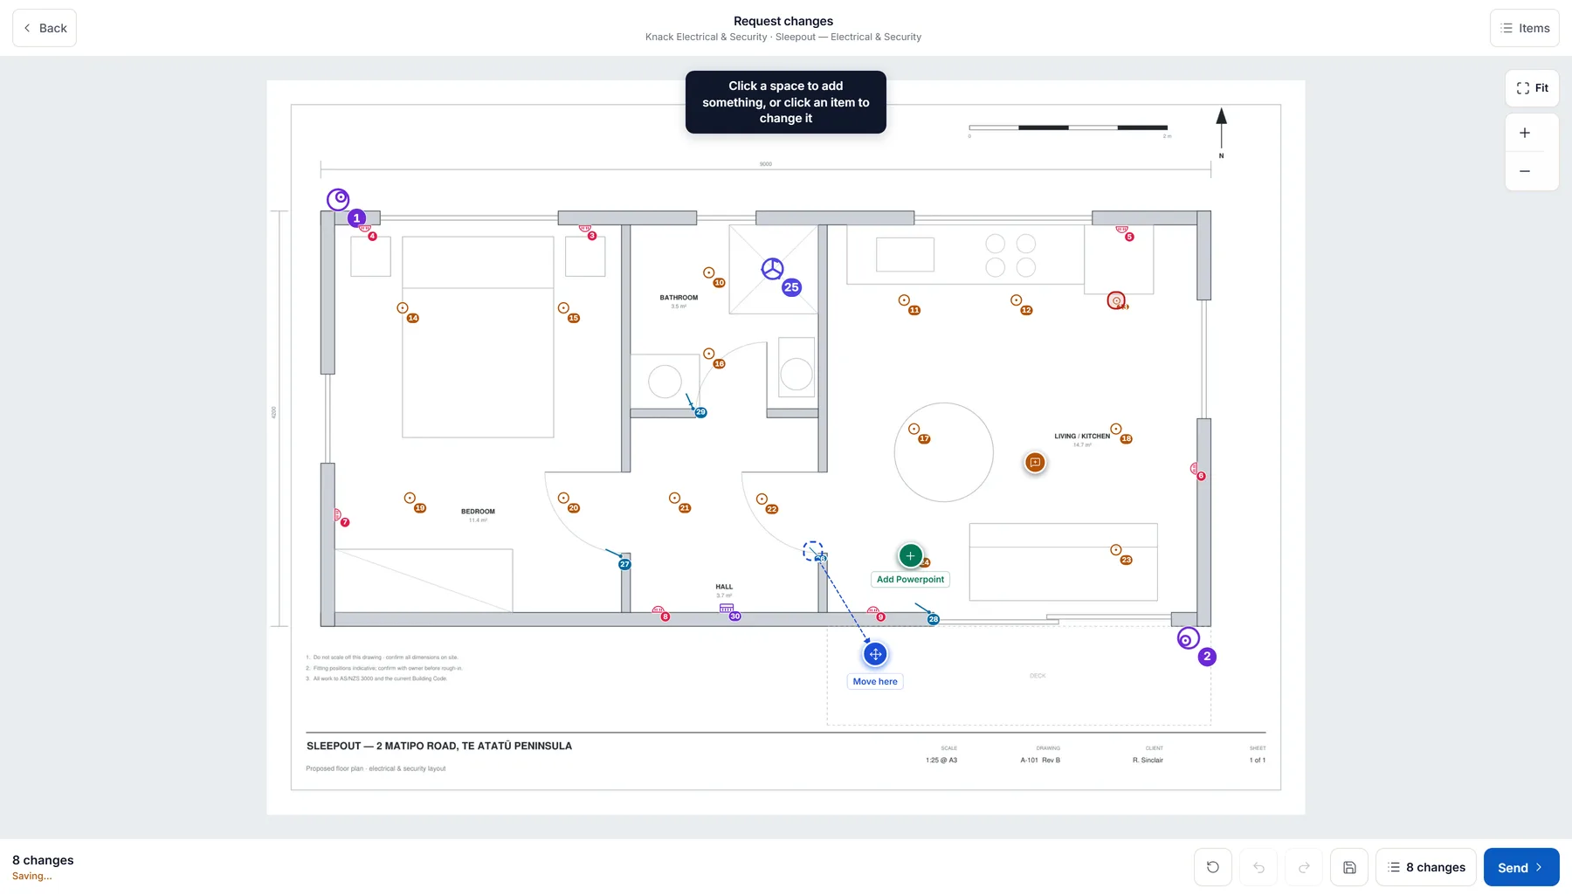Select light fitting marker 23 over sofa
1572x895 pixels.
1116,550
